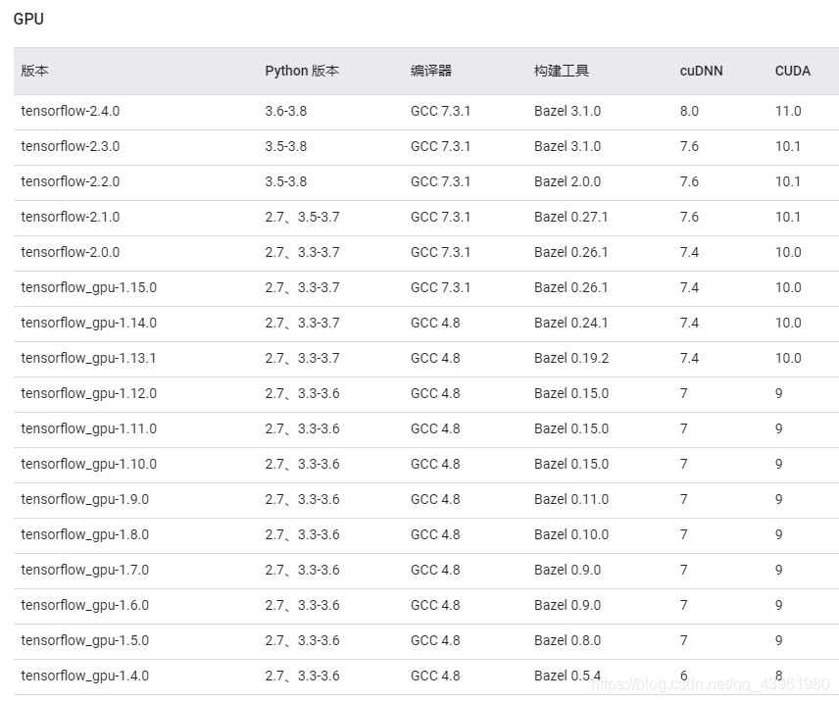Click the "Bazel 2.0.0" cell
The width and height of the screenshot is (839, 702).
(x=568, y=181)
